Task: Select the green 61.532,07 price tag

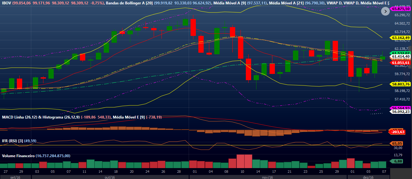Action: [401, 53]
